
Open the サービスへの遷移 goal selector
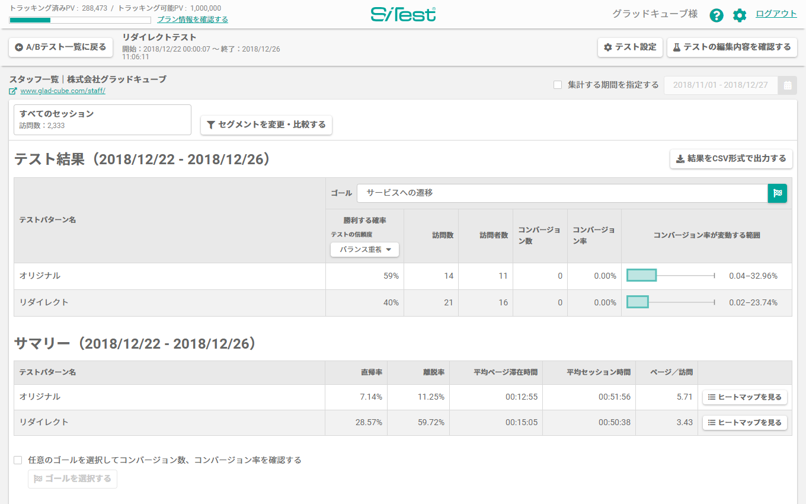562,193
